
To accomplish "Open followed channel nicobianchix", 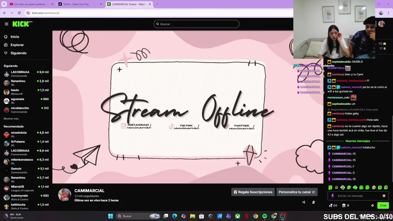I will 26,110.
